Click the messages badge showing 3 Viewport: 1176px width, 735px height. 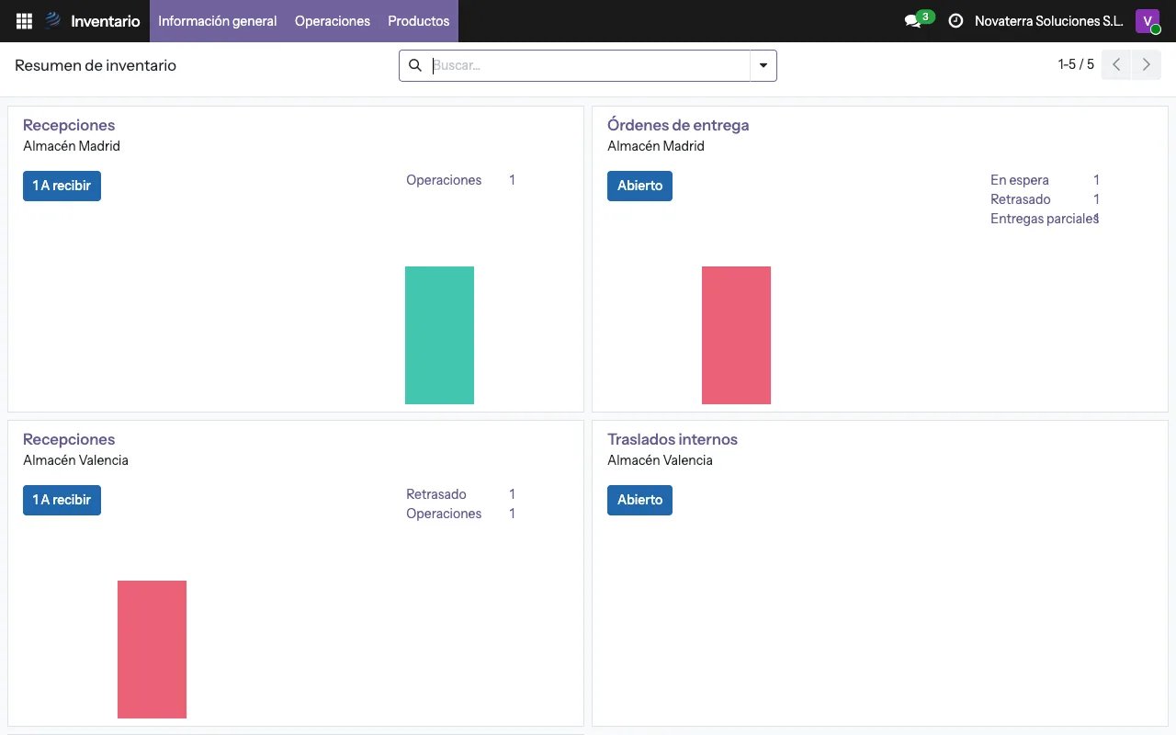[x=925, y=17]
